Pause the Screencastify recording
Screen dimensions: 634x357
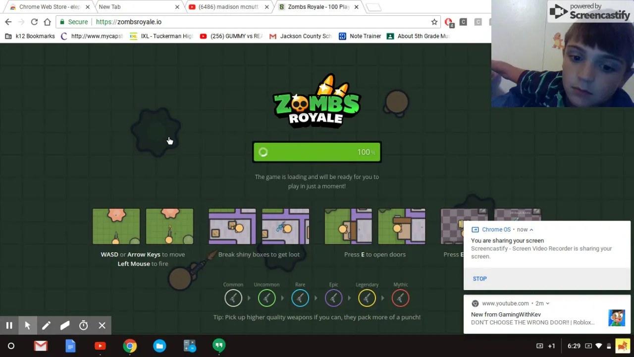pos(9,326)
